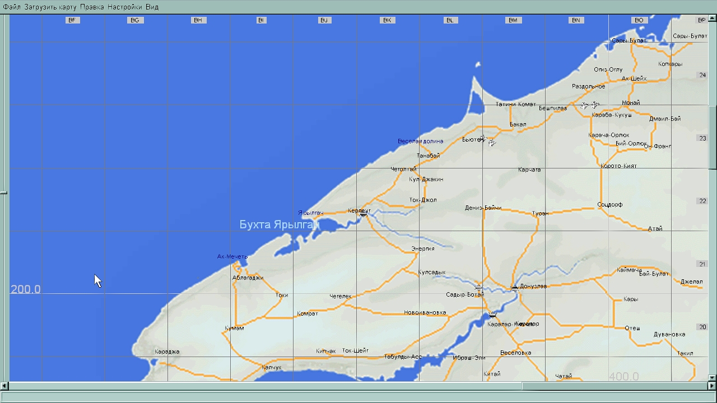The image size is (717, 403).
Task: Click the Комрат town label
Action: (x=308, y=313)
